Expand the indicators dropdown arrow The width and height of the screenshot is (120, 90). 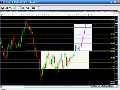pos(87,15)
